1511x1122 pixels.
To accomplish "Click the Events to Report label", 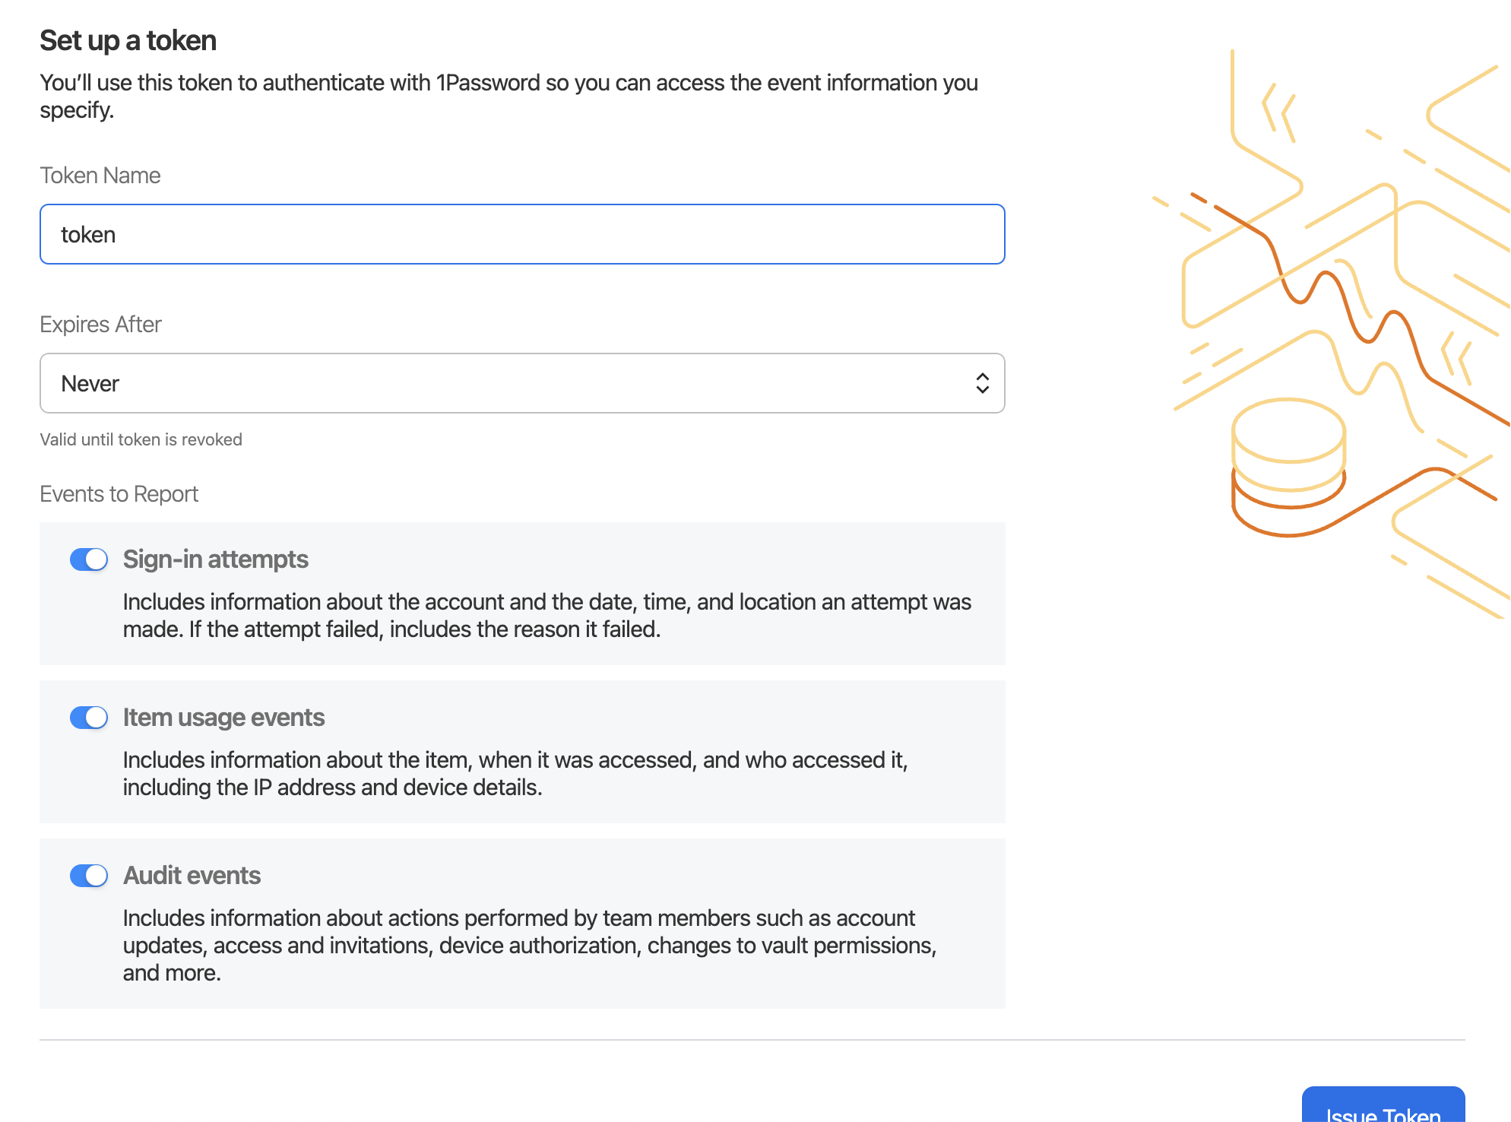I will click(x=119, y=494).
